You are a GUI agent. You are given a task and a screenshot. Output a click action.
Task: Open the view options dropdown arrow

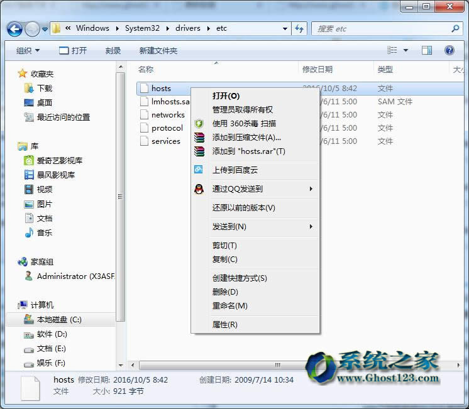(x=406, y=50)
